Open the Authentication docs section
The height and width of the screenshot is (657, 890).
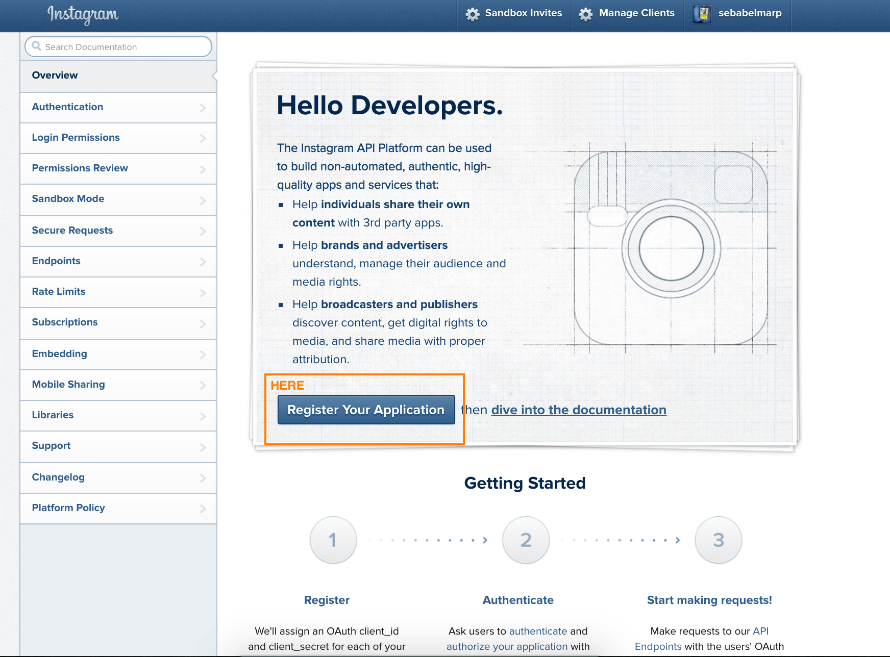[x=118, y=107]
